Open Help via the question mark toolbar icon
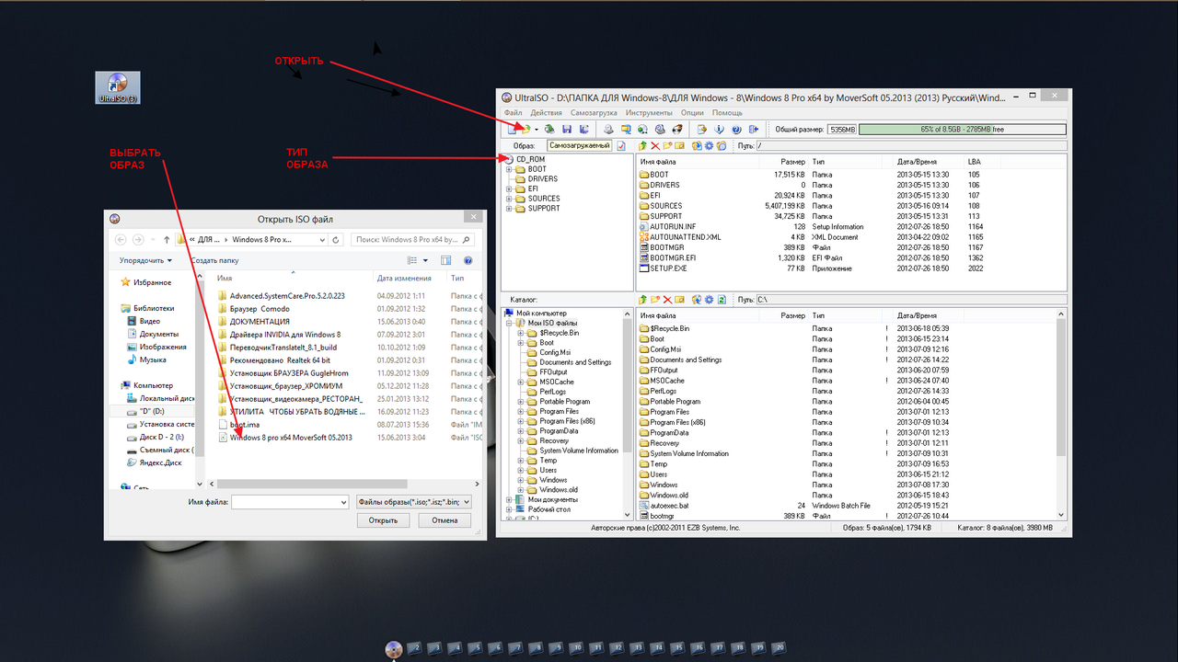 [x=736, y=130]
